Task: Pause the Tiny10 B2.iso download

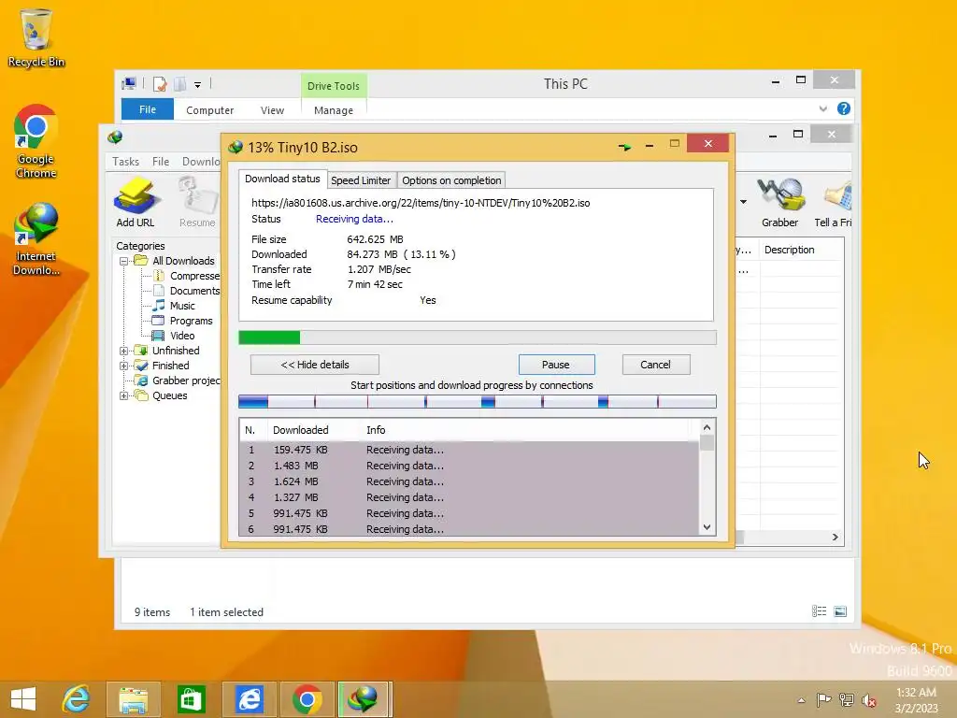Action: click(556, 365)
